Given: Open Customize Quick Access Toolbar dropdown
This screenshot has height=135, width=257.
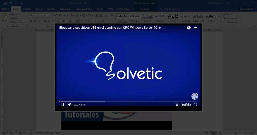Looking at the screenshot, I should tap(22, 3).
